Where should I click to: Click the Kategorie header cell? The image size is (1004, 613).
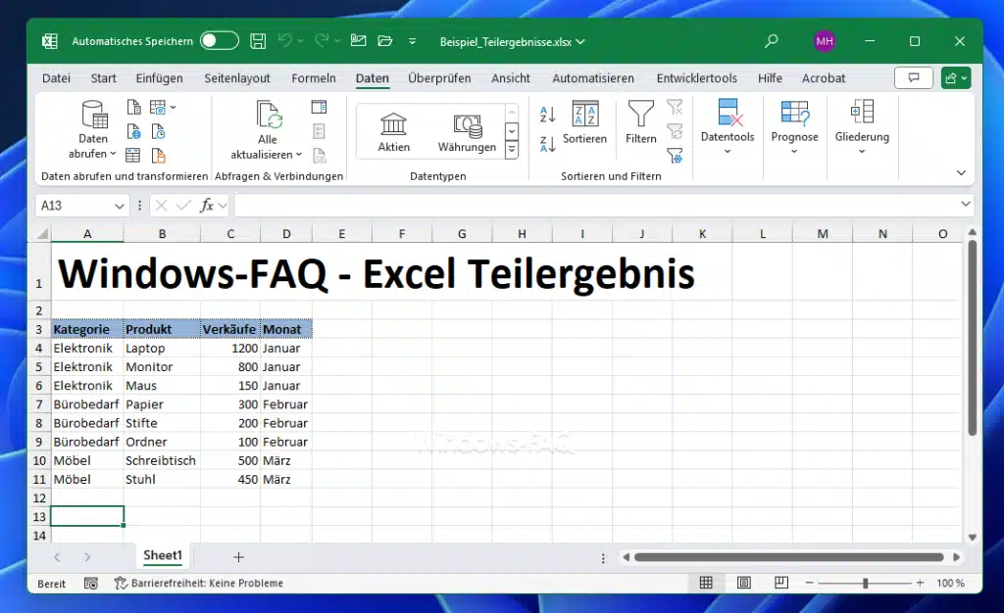pyautogui.click(x=87, y=329)
